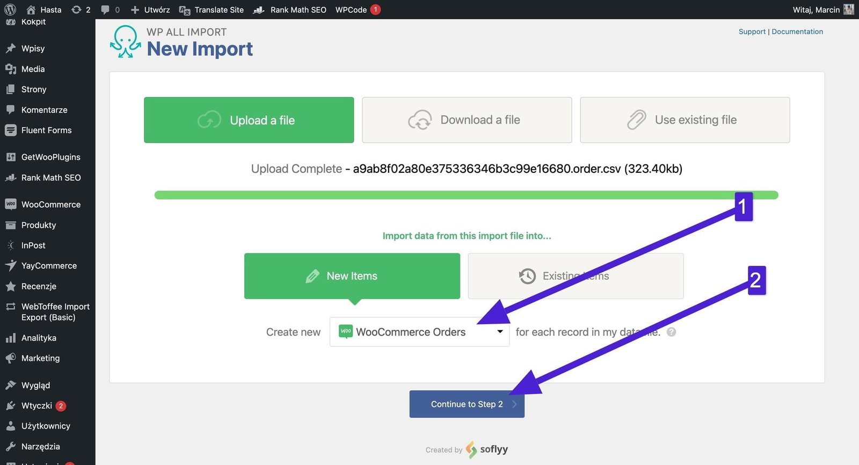Click the WordPress logo in admin bar
Image resolution: width=859 pixels, height=465 pixels.
point(10,10)
